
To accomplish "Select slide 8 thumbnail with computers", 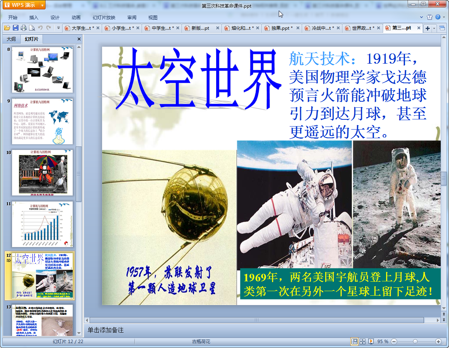I will (x=43, y=70).
